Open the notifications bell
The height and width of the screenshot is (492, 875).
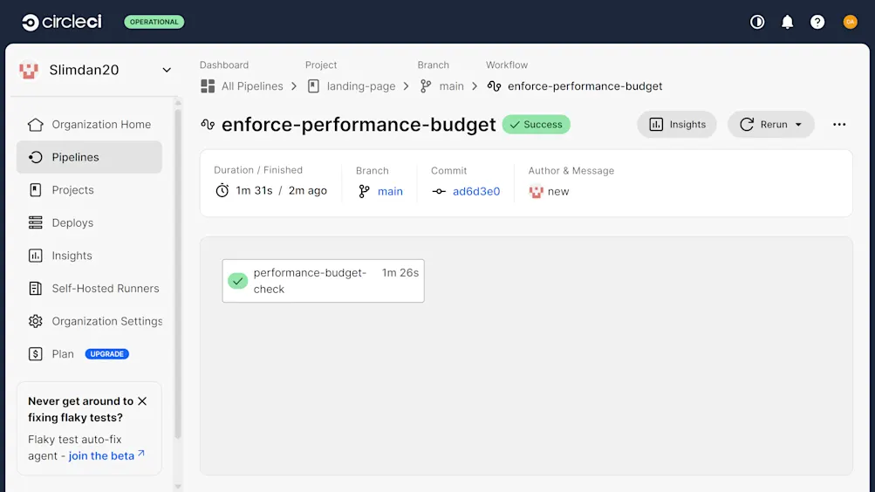point(788,22)
